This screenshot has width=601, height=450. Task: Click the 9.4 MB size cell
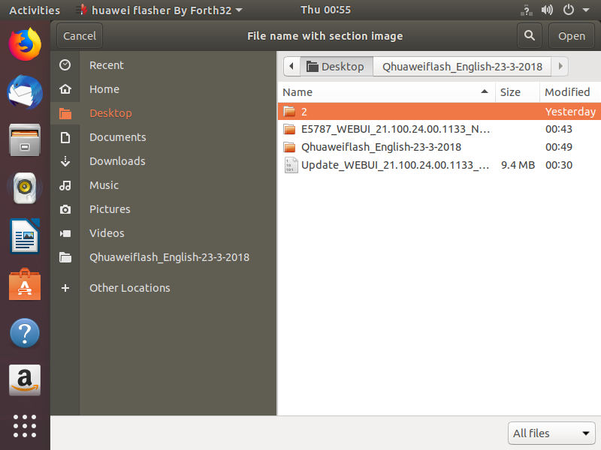pyautogui.click(x=518, y=165)
